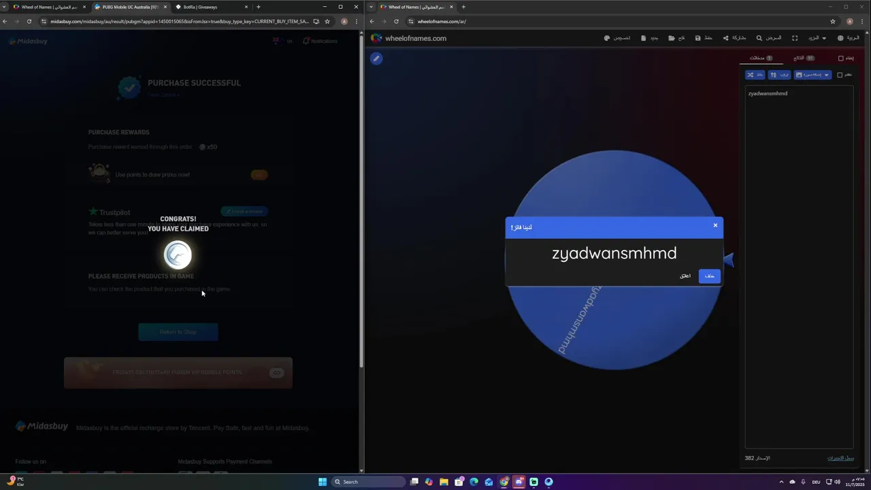Open a new tab in right browser window
871x490 pixels.
click(x=463, y=7)
